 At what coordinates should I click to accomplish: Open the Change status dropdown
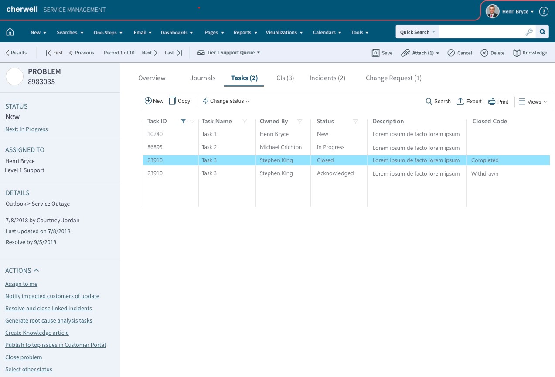pyautogui.click(x=226, y=101)
